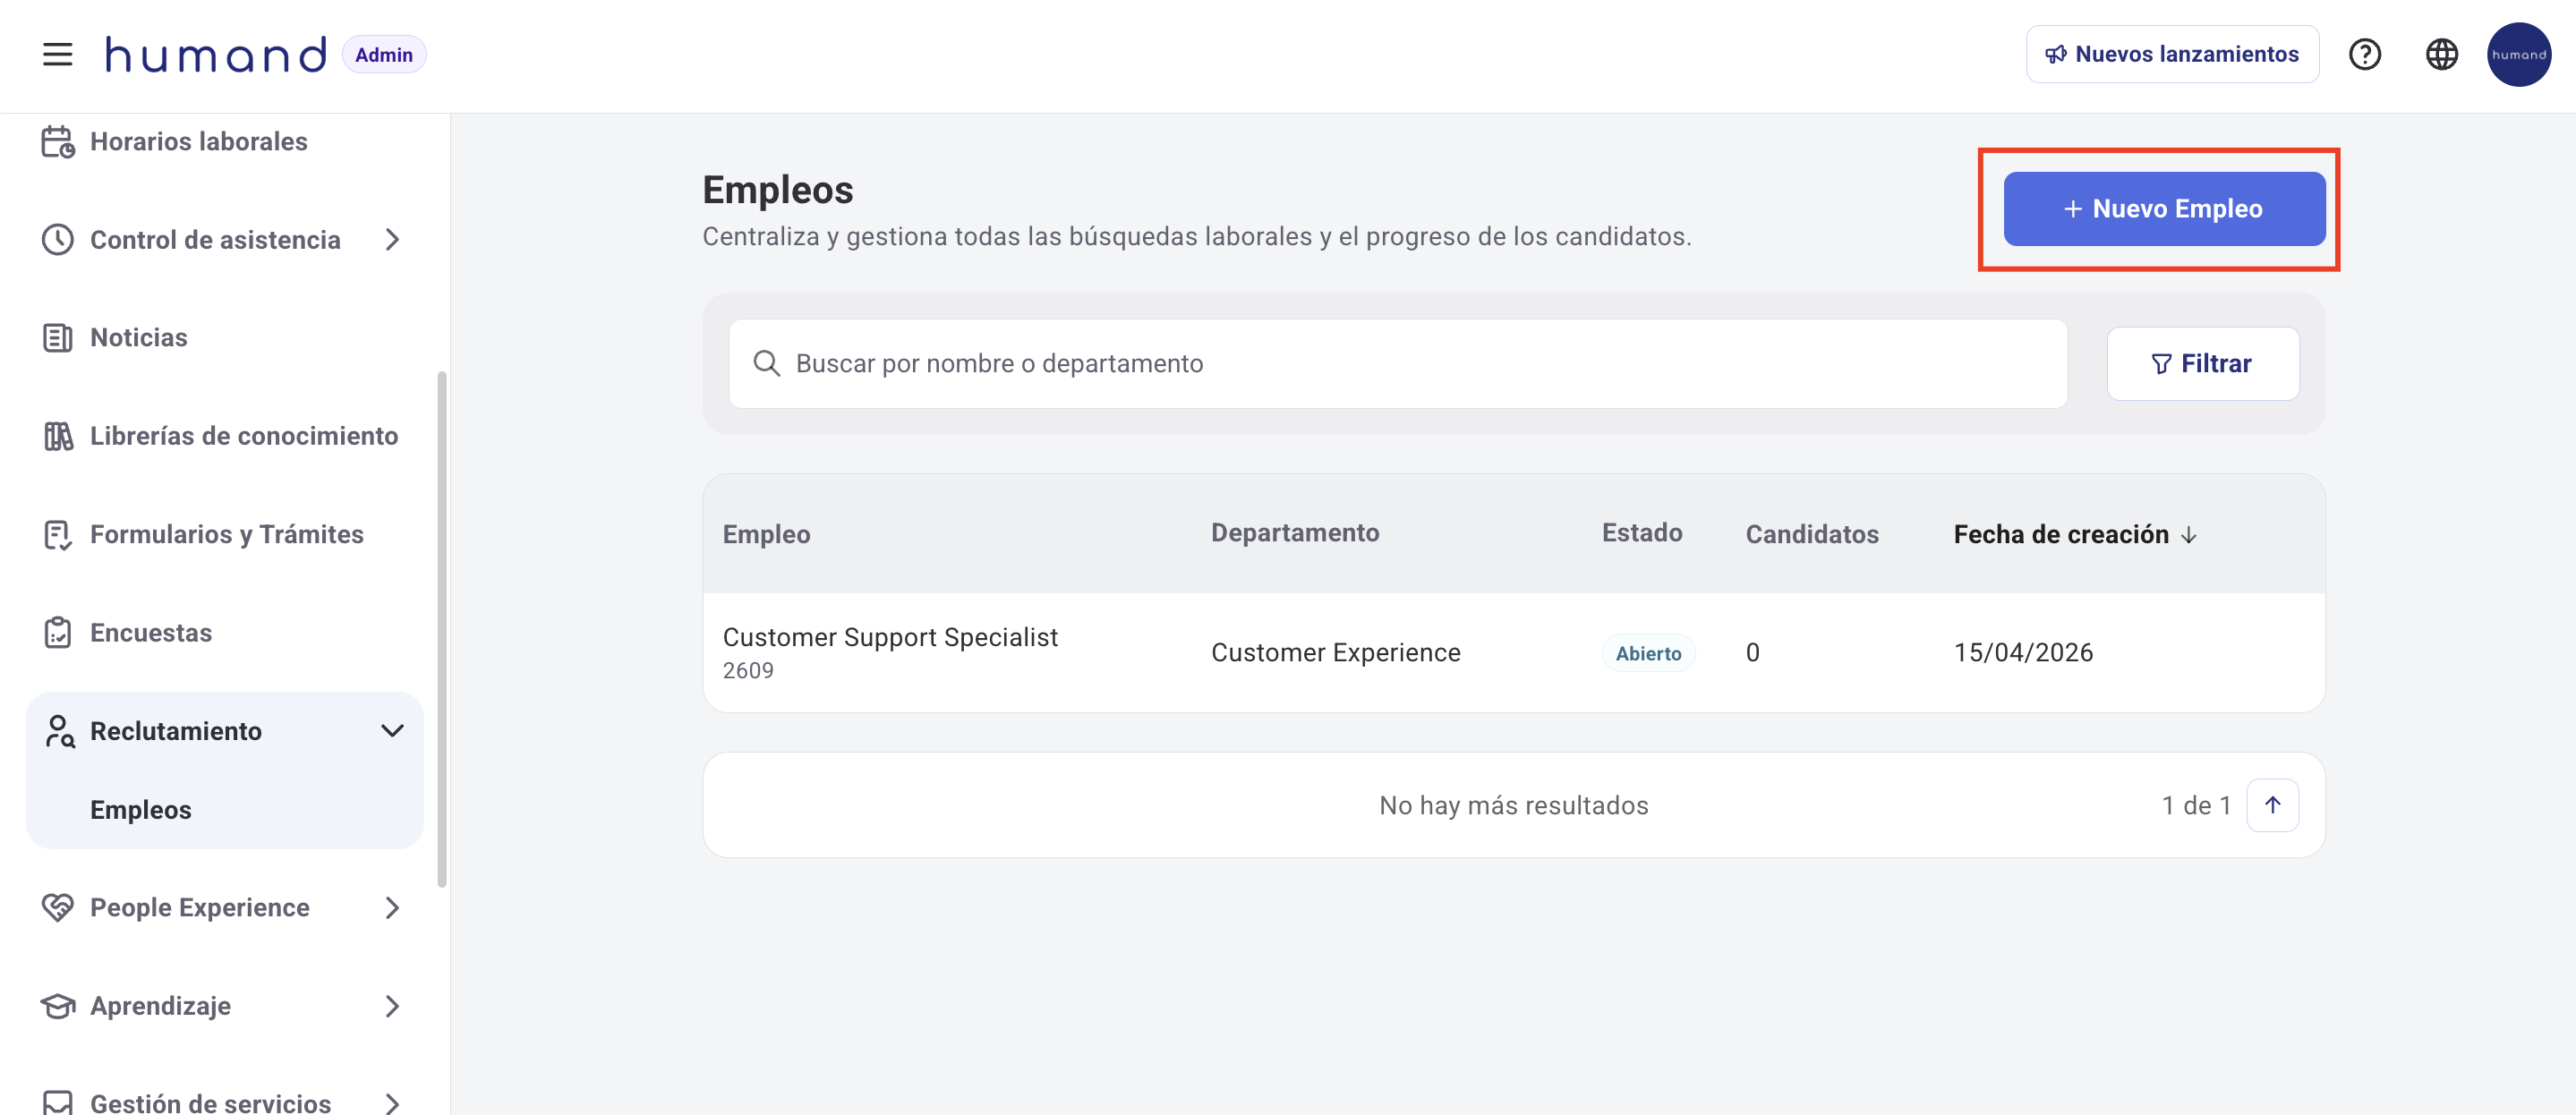The image size is (2576, 1115).
Task: Click the pagination up arrow
Action: pos(2272,804)
